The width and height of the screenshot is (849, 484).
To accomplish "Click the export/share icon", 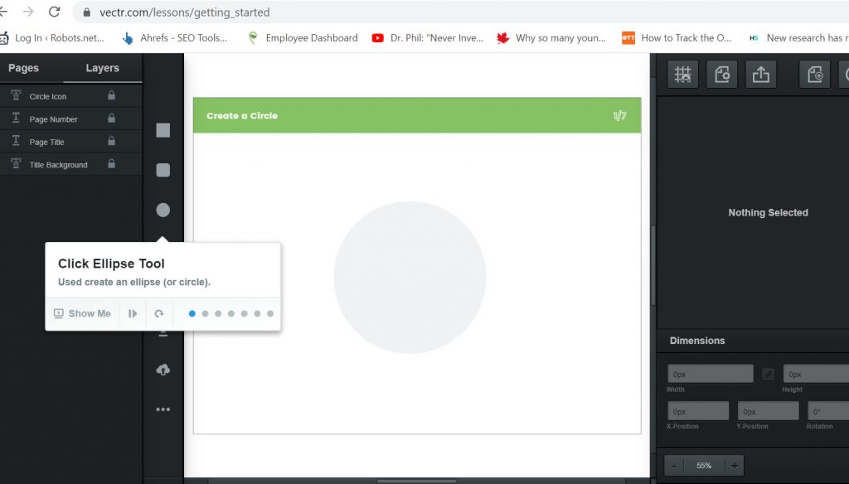I will click(x=761, y=74).
